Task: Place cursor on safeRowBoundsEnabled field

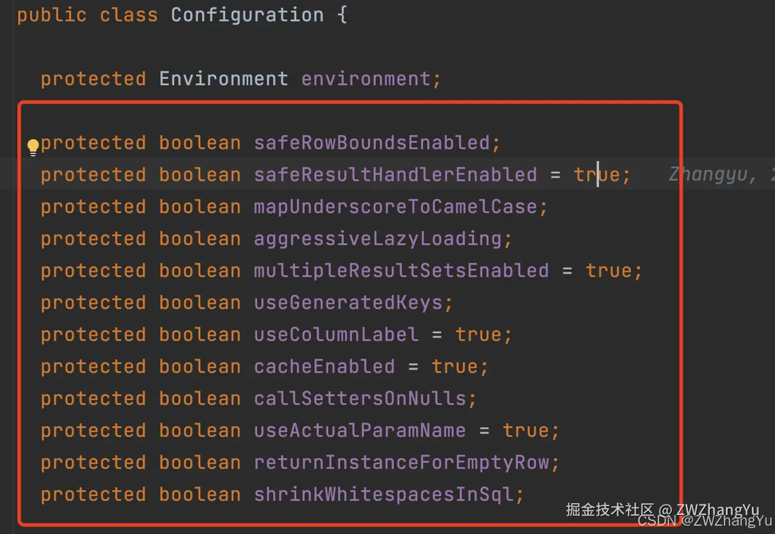Action: [x=372, y=143]
